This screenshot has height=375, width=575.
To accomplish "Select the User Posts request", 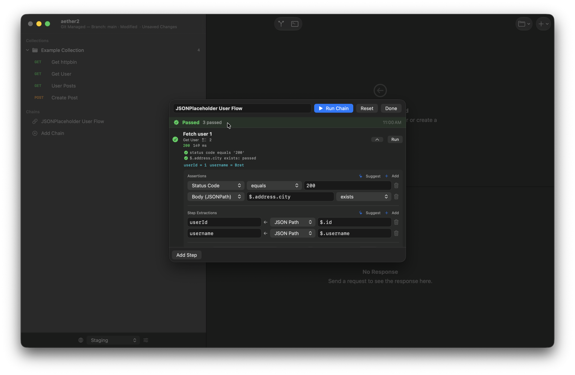I will pyautogui.click(x=63, y=86).
